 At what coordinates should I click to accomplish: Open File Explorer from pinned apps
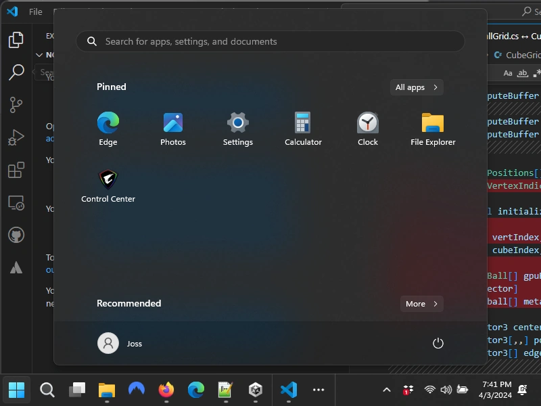click(x=433, y=129)
